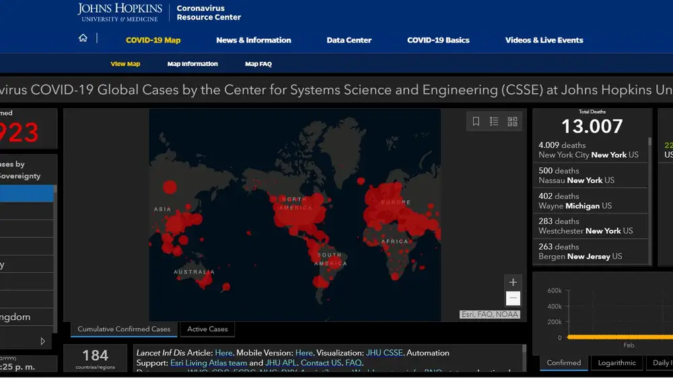Click the Europe label on map
Viewport: 673px width, 381px height.
[x=396, y=202]
